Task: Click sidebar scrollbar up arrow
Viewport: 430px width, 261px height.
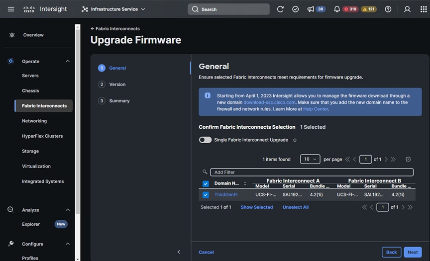Action: 78,27
